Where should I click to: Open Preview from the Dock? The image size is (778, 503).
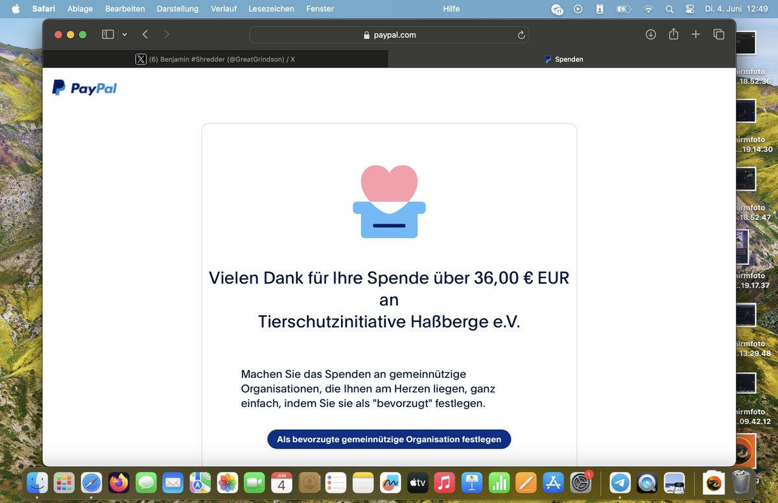coord(675,482)
